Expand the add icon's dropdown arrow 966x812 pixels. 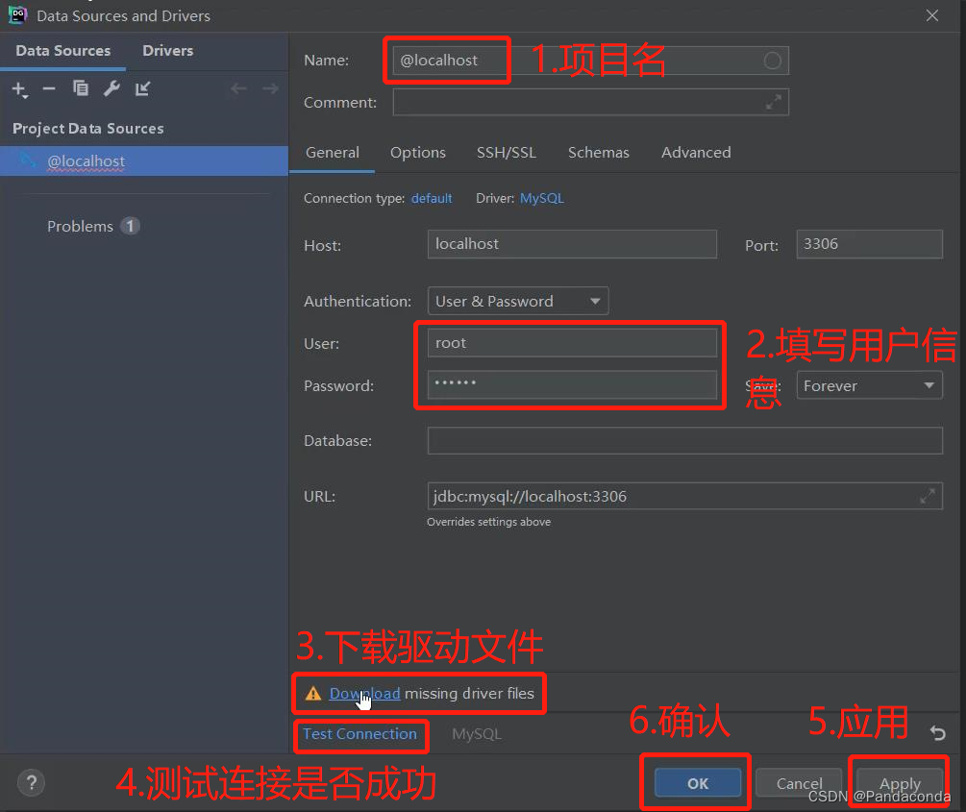tap(27, 96)
